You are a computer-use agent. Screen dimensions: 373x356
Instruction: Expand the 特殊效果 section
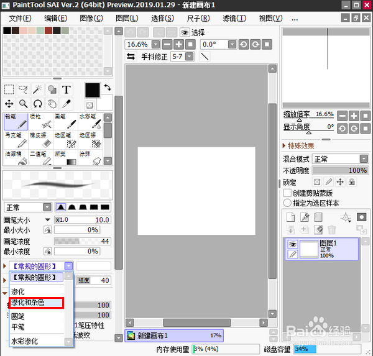pos(284,145)
